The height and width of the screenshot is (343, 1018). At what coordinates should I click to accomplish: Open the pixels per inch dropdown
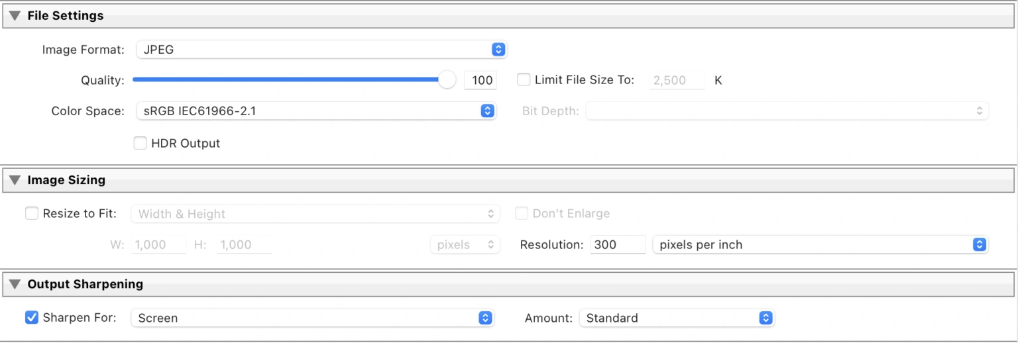coord(820,245)
